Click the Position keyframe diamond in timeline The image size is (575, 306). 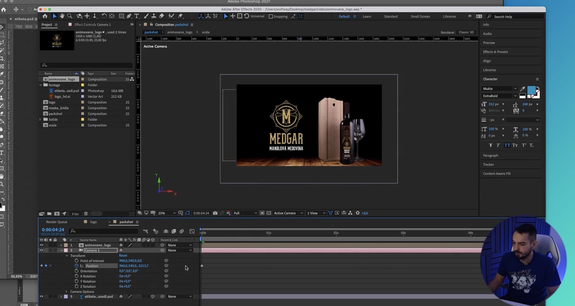[202, 266]
